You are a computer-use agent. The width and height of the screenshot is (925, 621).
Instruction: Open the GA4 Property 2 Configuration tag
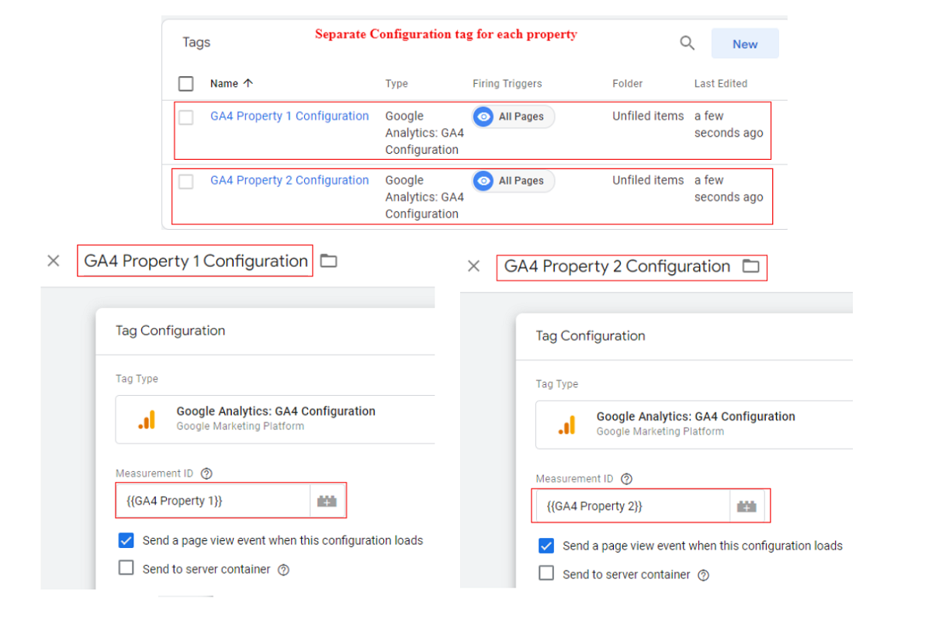(289, 180)
